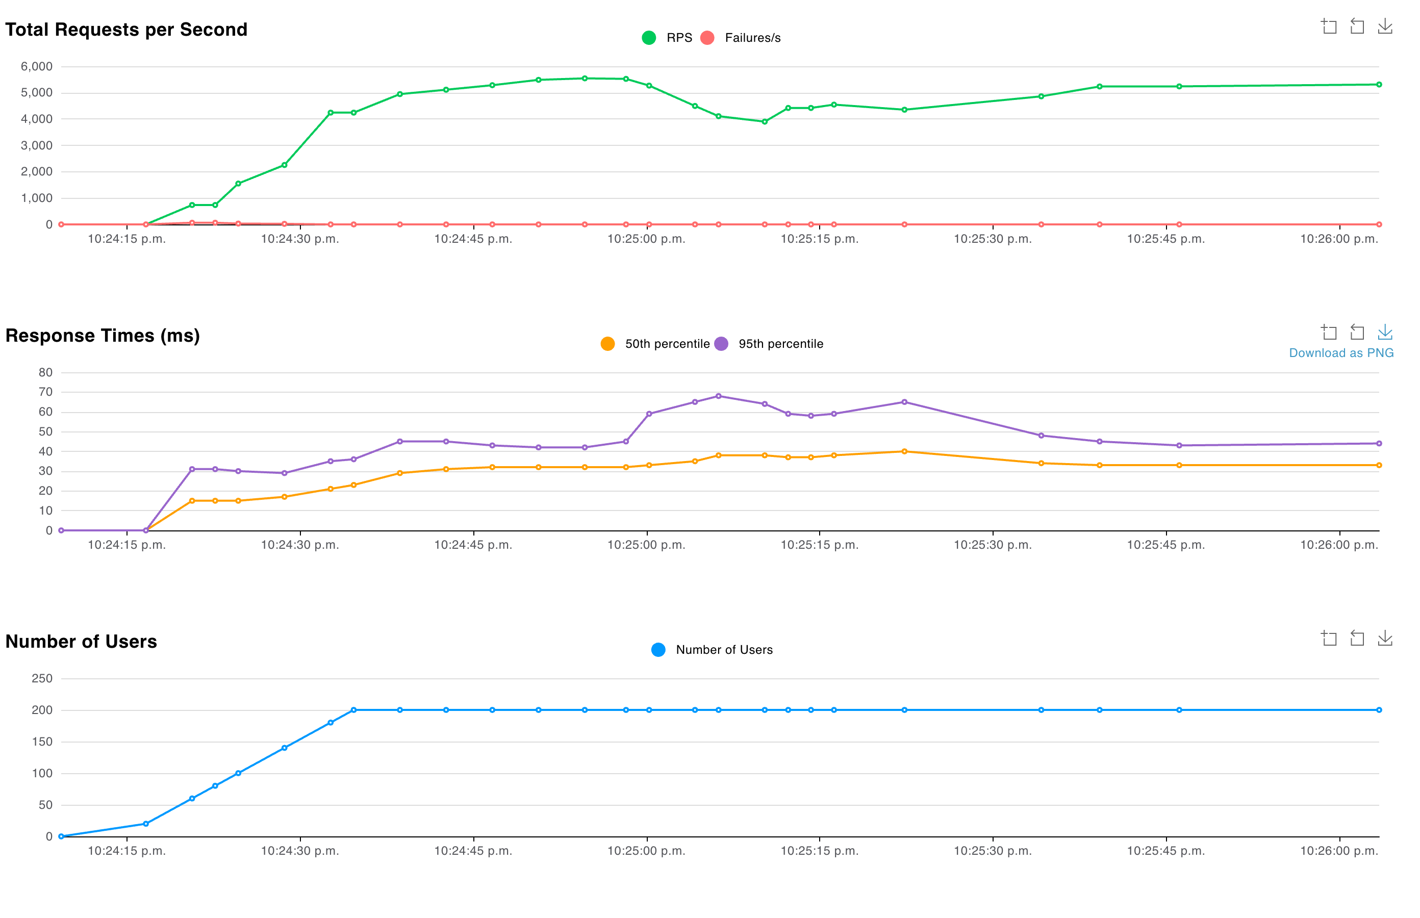The width and height of the screenshot is (1420, 918).
Task: Click the '95th percentile' legend label
Action: click(781, 344)
